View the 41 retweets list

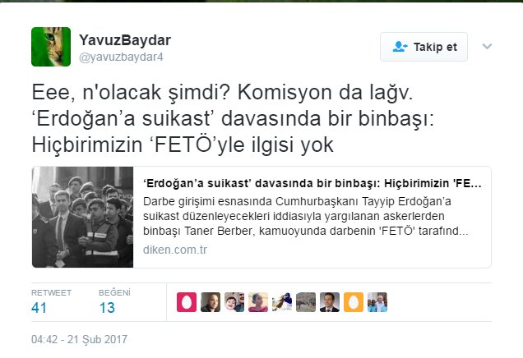(51, 301)
